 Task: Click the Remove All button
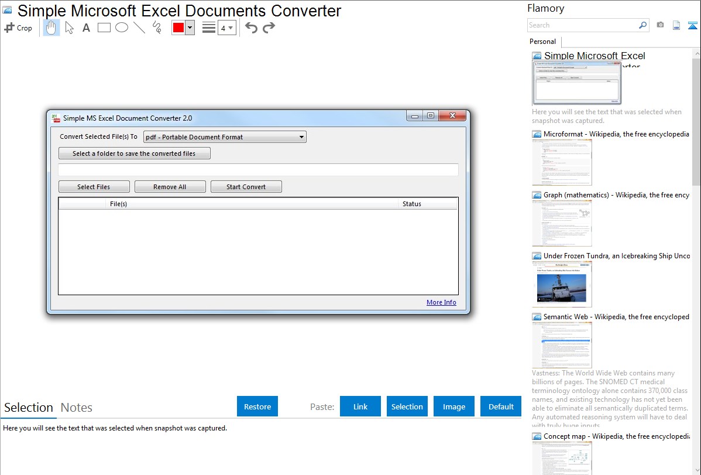click(170, 187)
